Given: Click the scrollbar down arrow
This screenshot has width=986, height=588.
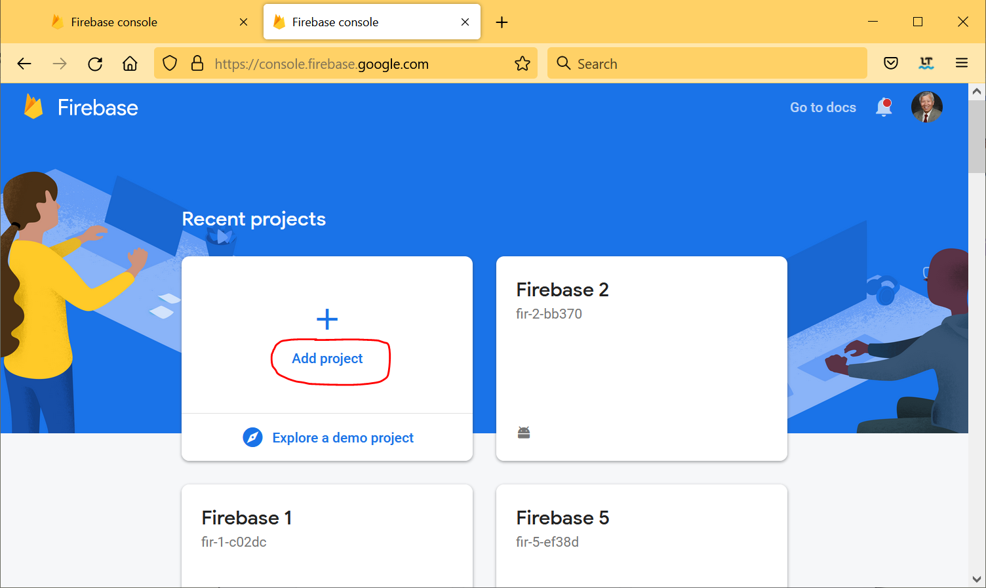Looking at the screenshot, I should coord(976,579).
